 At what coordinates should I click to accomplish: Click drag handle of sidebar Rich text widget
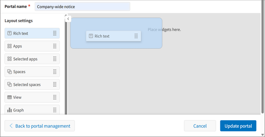[55, 33]
